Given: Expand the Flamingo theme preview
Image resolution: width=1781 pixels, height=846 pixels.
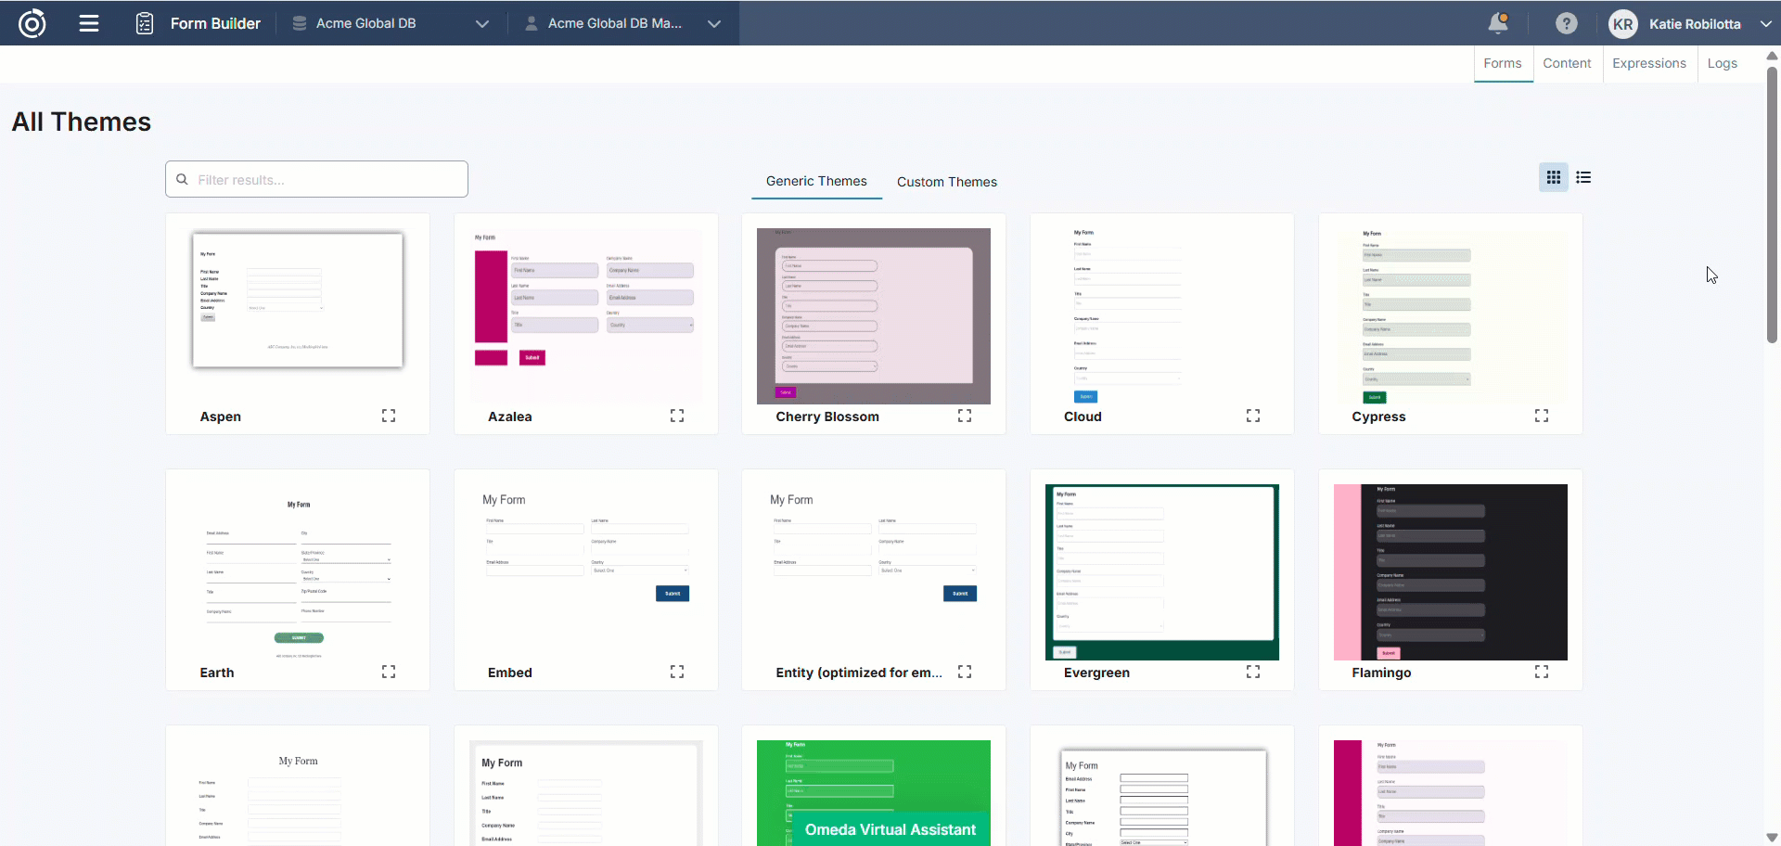Looking at the screenshot, I should (1541, 672).
